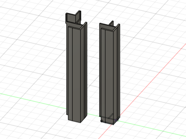
Task: Click the bottom edge of left profile
Action: (74, 121)
